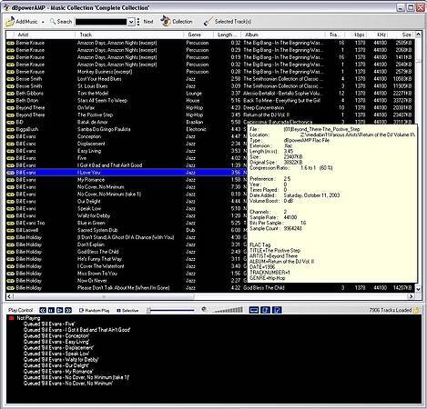Select track 'Please Don't Talk About Me'
Screen dimensions: 427x409
coord(123,288)
